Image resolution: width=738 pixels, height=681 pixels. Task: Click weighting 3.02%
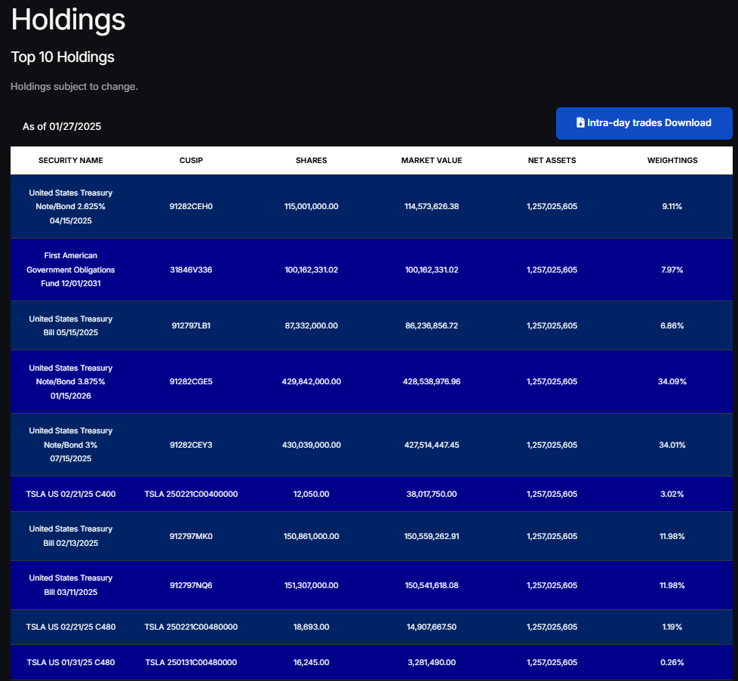point(672,494)
